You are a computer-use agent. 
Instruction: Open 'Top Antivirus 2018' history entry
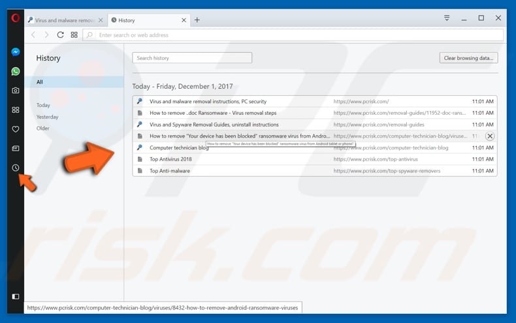tap(170, 159)
